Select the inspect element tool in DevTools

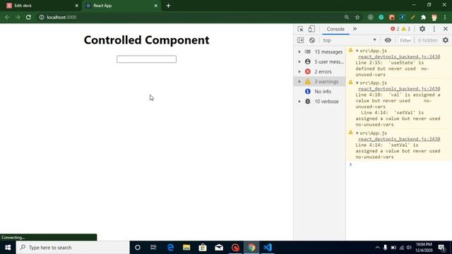tap(300, 29)
